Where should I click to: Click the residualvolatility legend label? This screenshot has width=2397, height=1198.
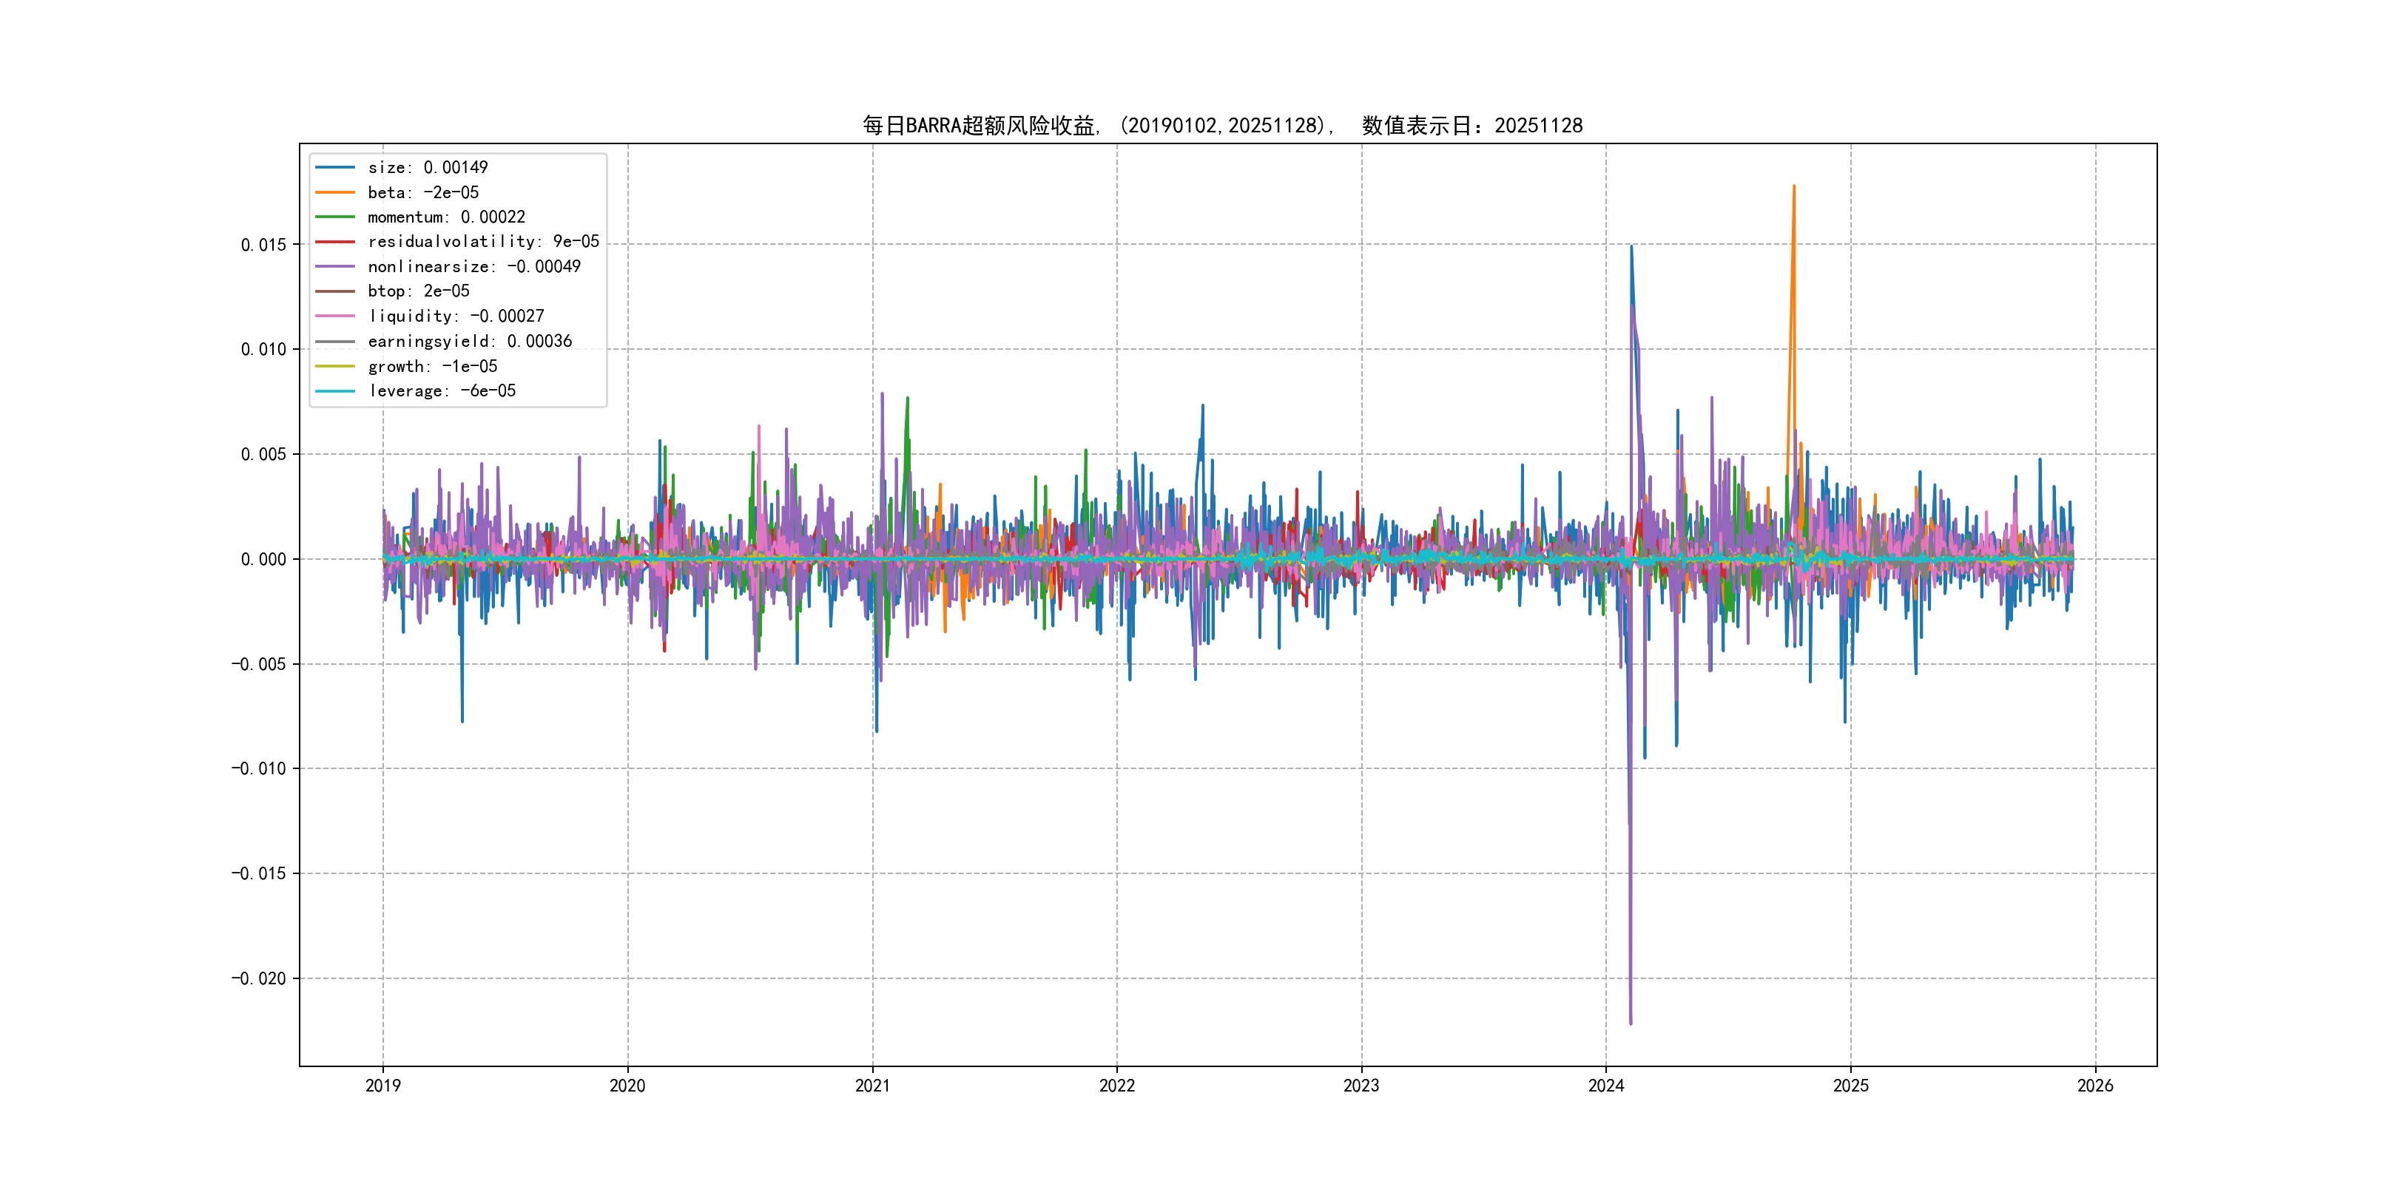pyautogui.click(x=483, y=242)
